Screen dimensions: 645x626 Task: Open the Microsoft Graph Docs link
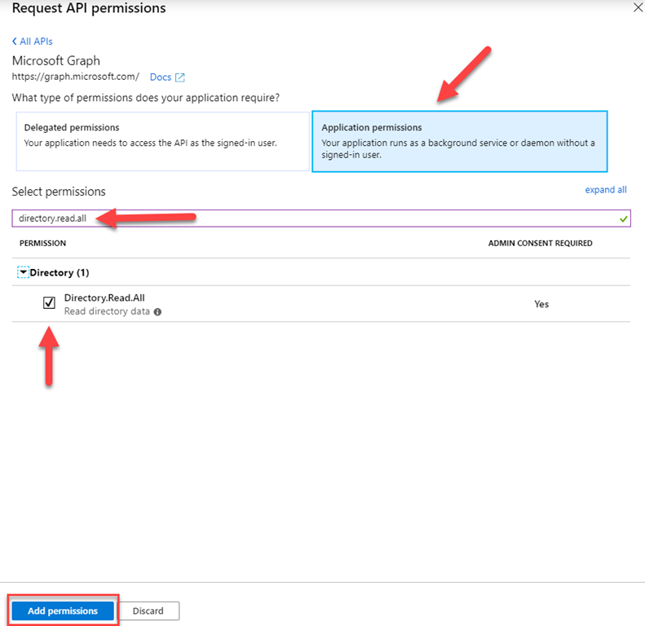tap(160, 77)
